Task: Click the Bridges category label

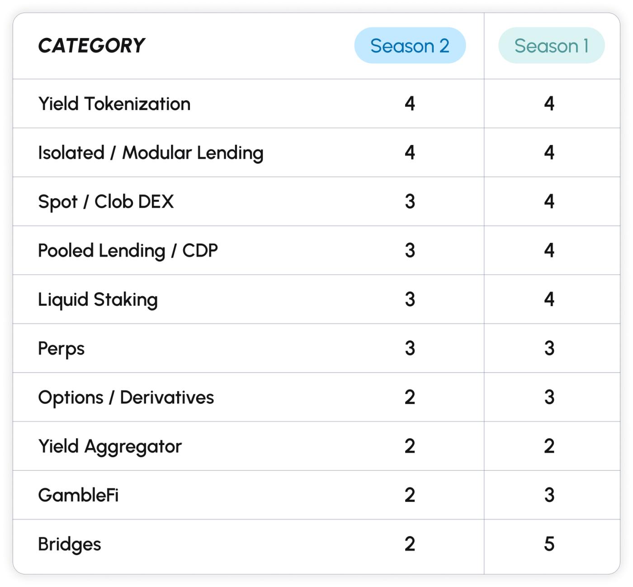Action: pos(69,544)
